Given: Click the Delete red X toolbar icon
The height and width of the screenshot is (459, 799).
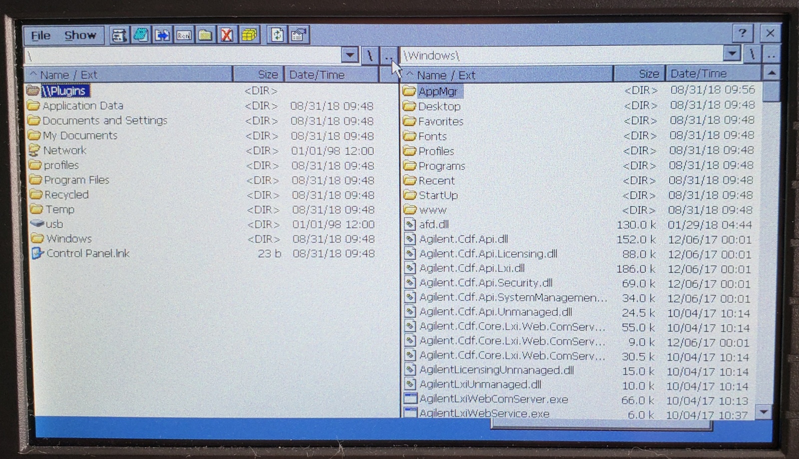Looking at the screenshot, I should click(x=226, y=34).
